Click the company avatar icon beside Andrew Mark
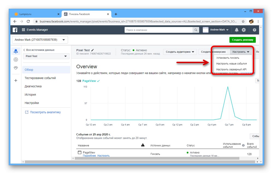 pyautogui.click(x=206, y=30)
